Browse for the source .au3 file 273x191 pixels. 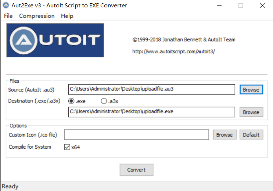coord(251,89)
